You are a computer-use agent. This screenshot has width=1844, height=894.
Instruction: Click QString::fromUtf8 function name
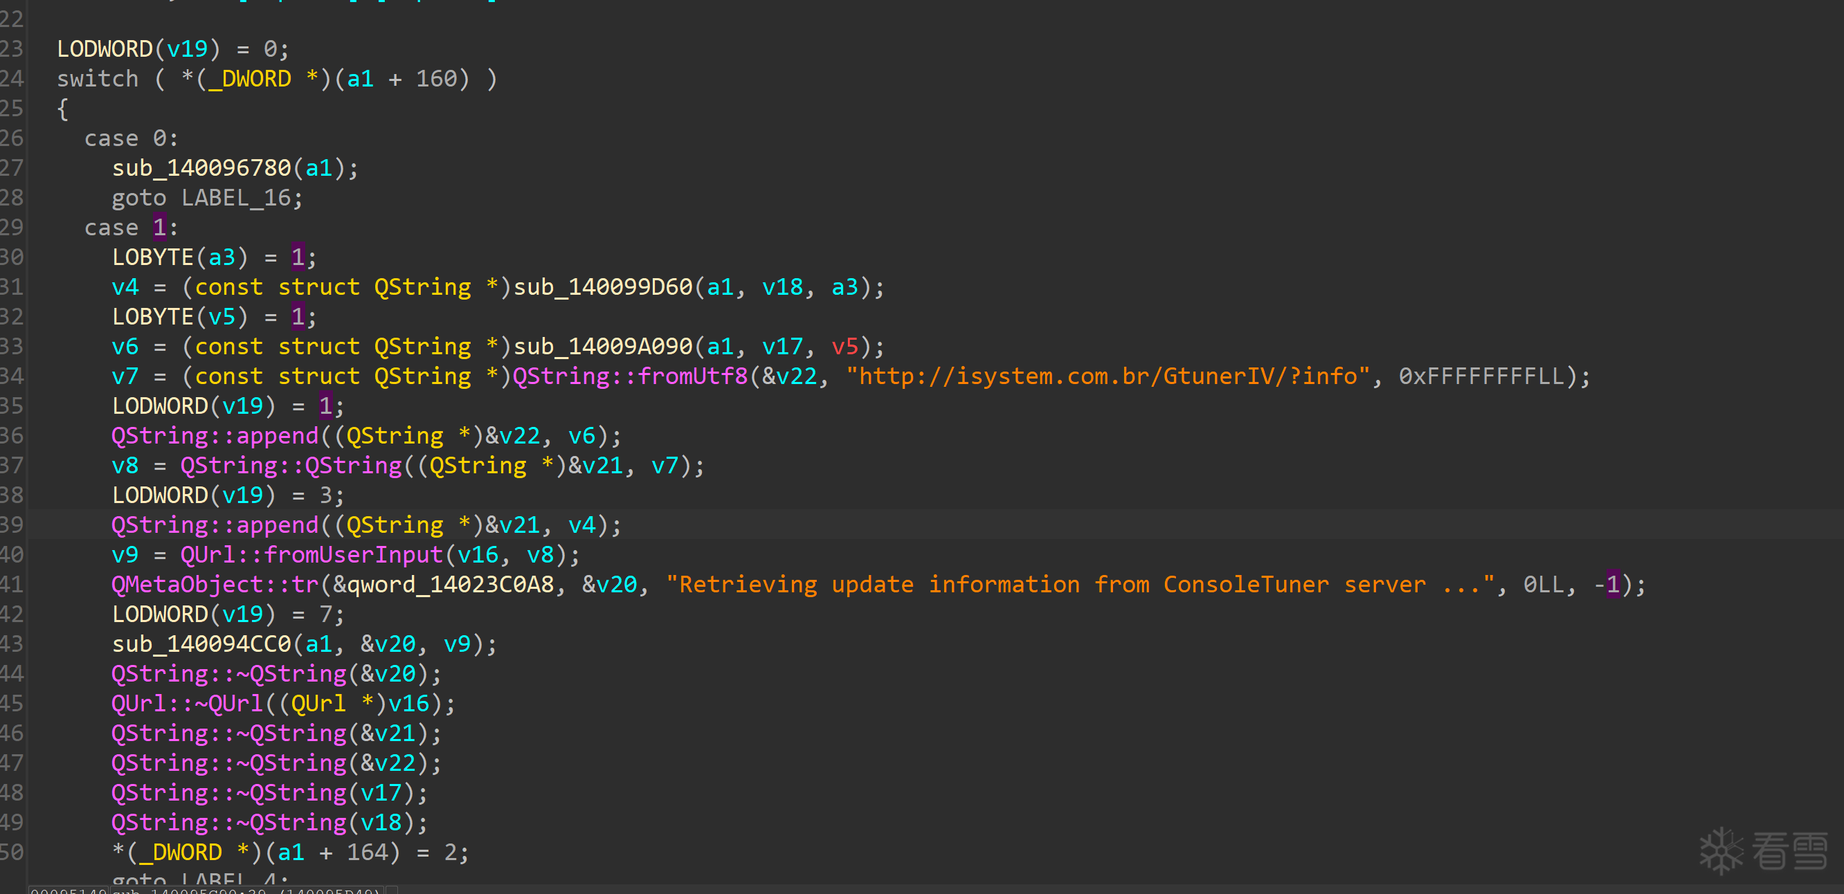[630, 376]
